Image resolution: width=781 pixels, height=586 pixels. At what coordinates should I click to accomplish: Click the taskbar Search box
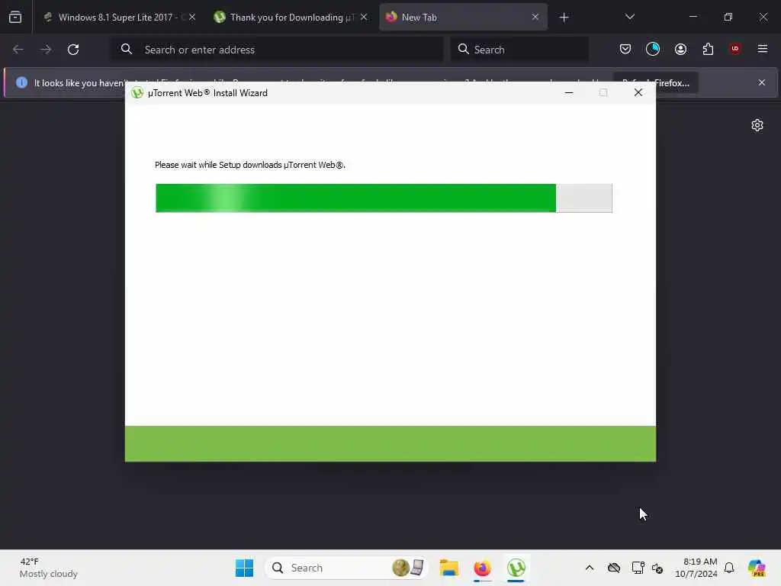coord(347,568)
